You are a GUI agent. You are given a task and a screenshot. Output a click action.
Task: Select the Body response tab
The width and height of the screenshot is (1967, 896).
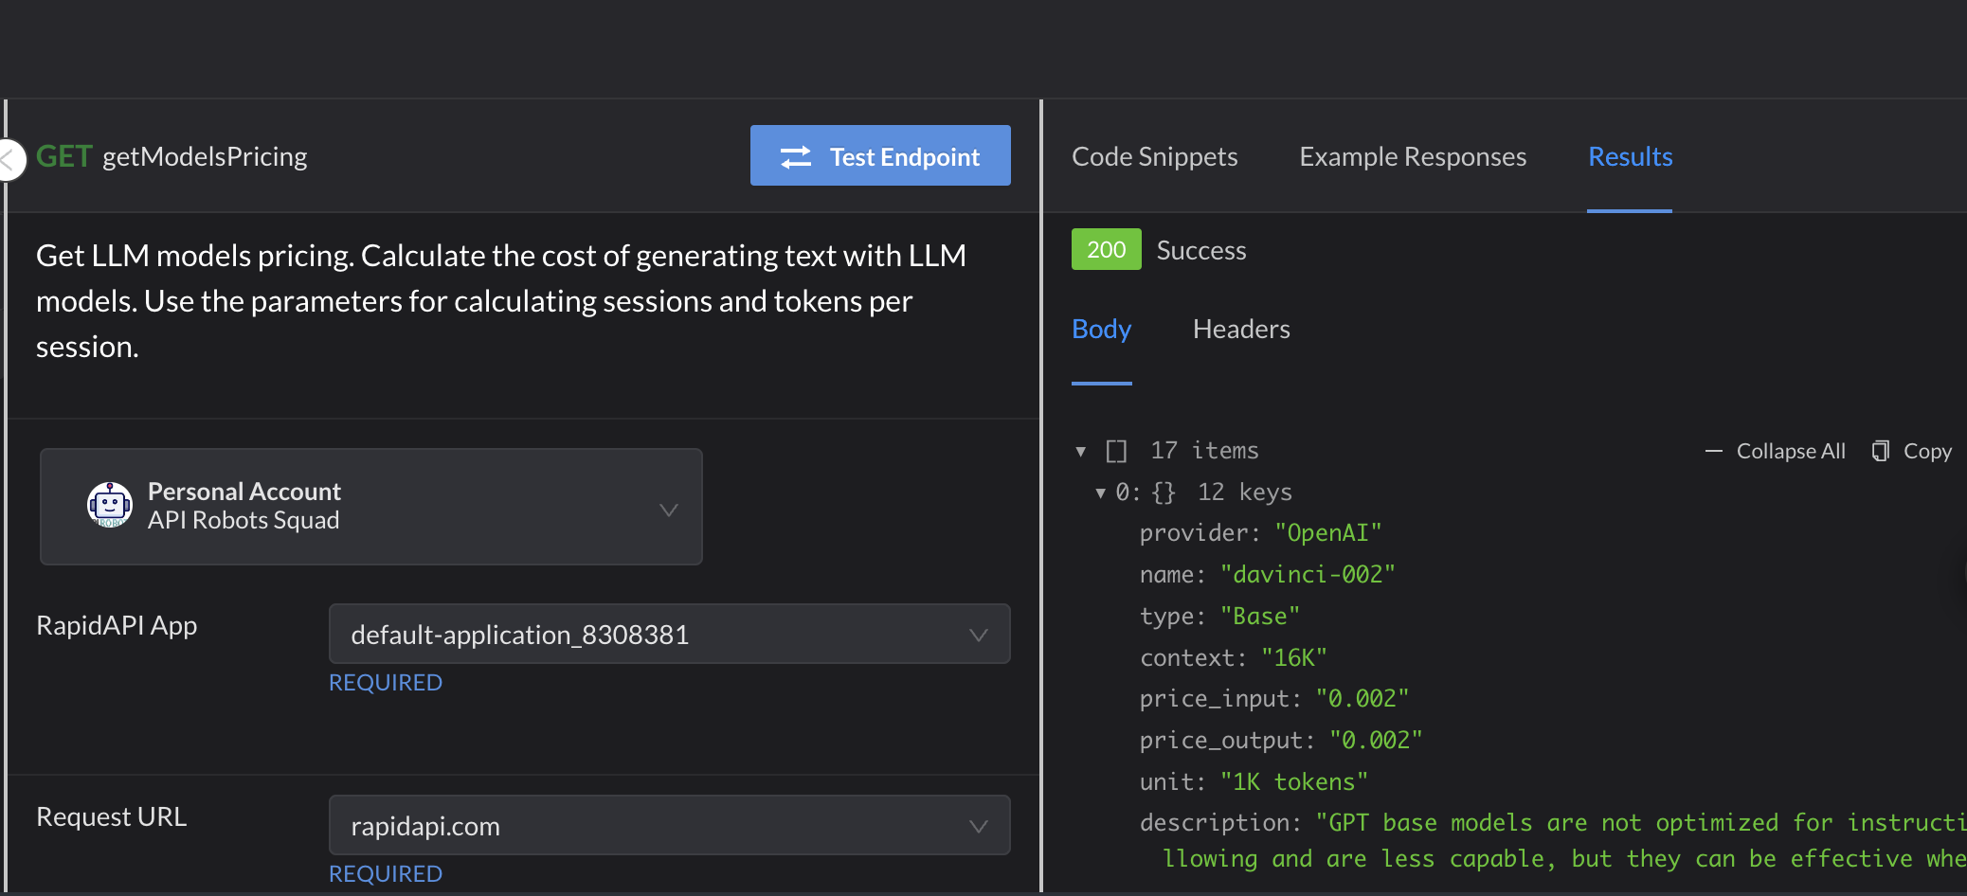(1101, 329)
